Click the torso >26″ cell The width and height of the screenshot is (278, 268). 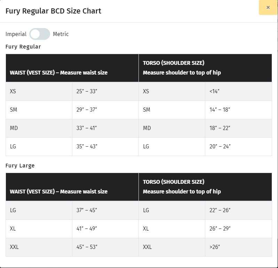[215, 247]
